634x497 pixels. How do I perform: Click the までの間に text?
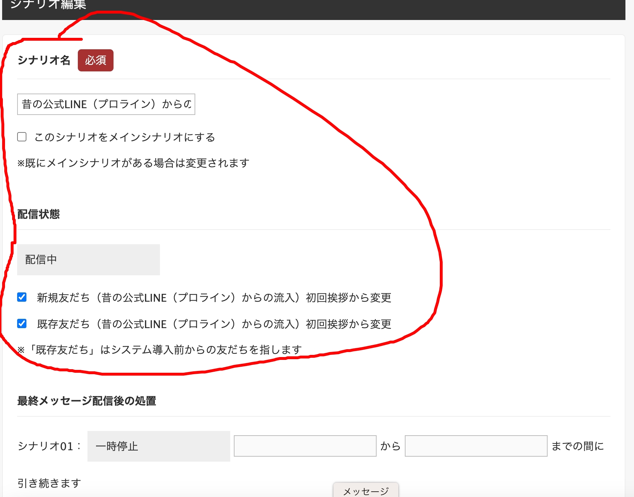click(578, 446)
